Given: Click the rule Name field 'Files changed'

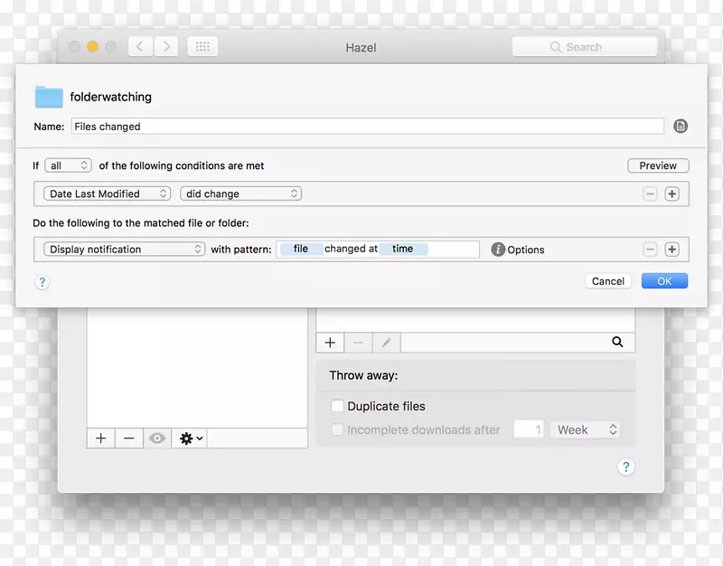Looking at the screenshot, I should (x=368, y=127).
